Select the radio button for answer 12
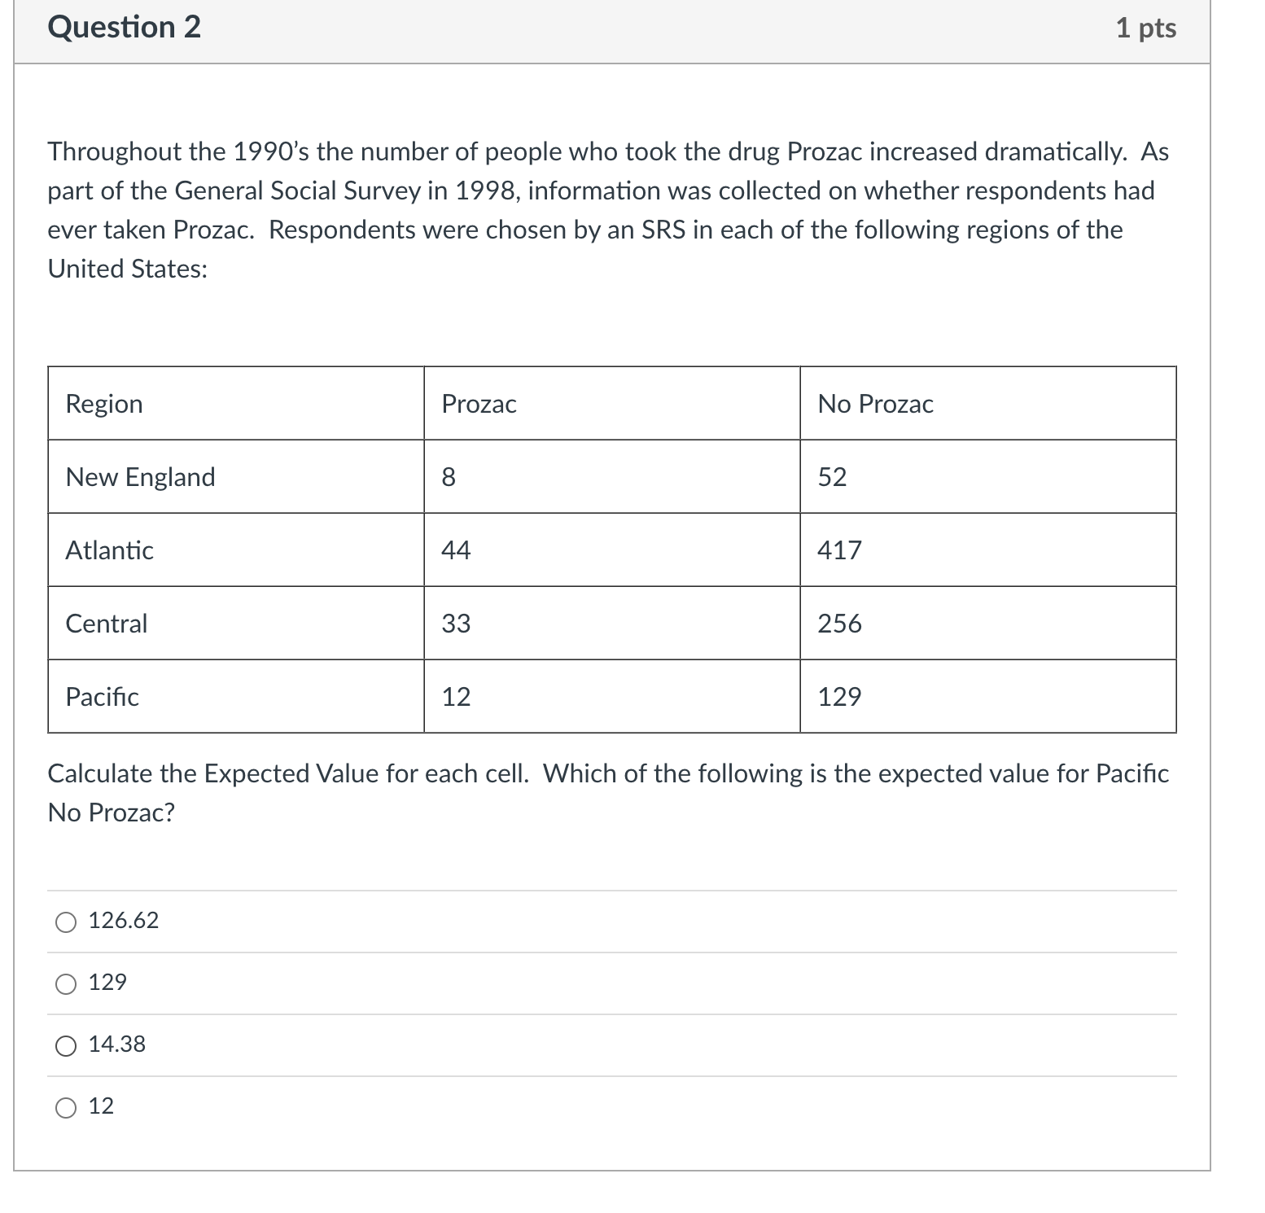Viewport: 1265px width, 1213px height. pyautogui.click(x=66, y=1107)
